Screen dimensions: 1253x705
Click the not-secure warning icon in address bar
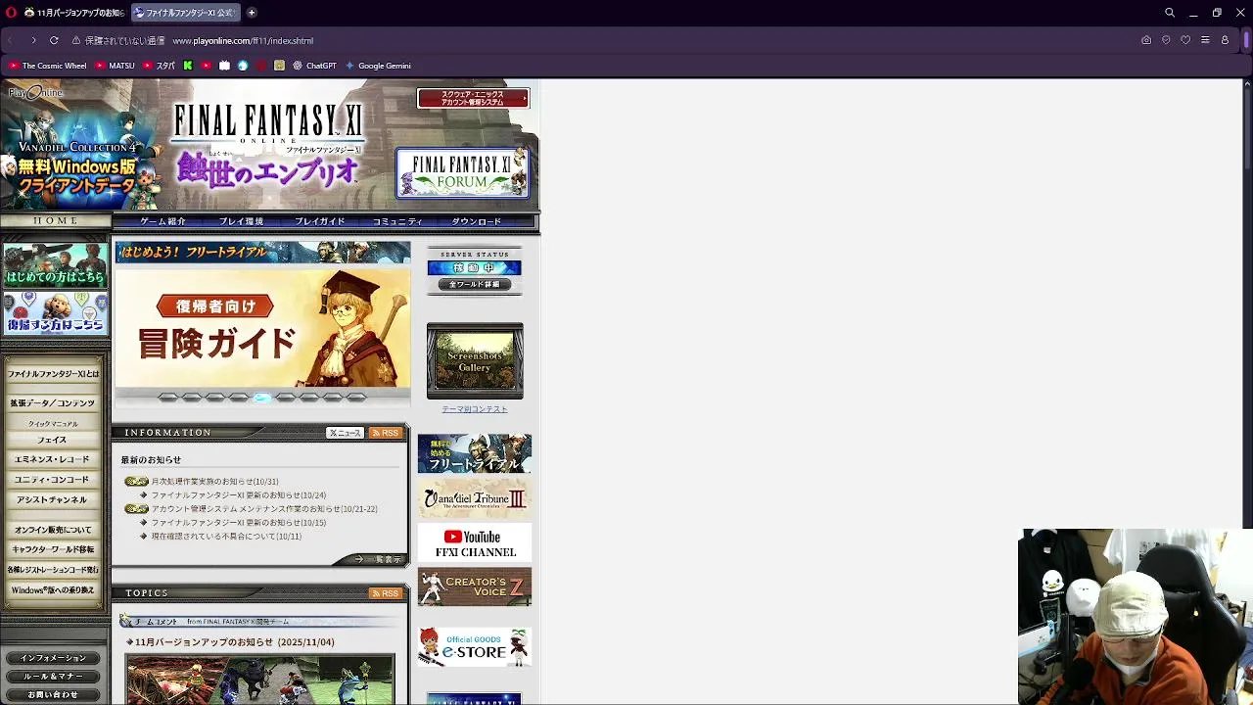tap(76, 40)
